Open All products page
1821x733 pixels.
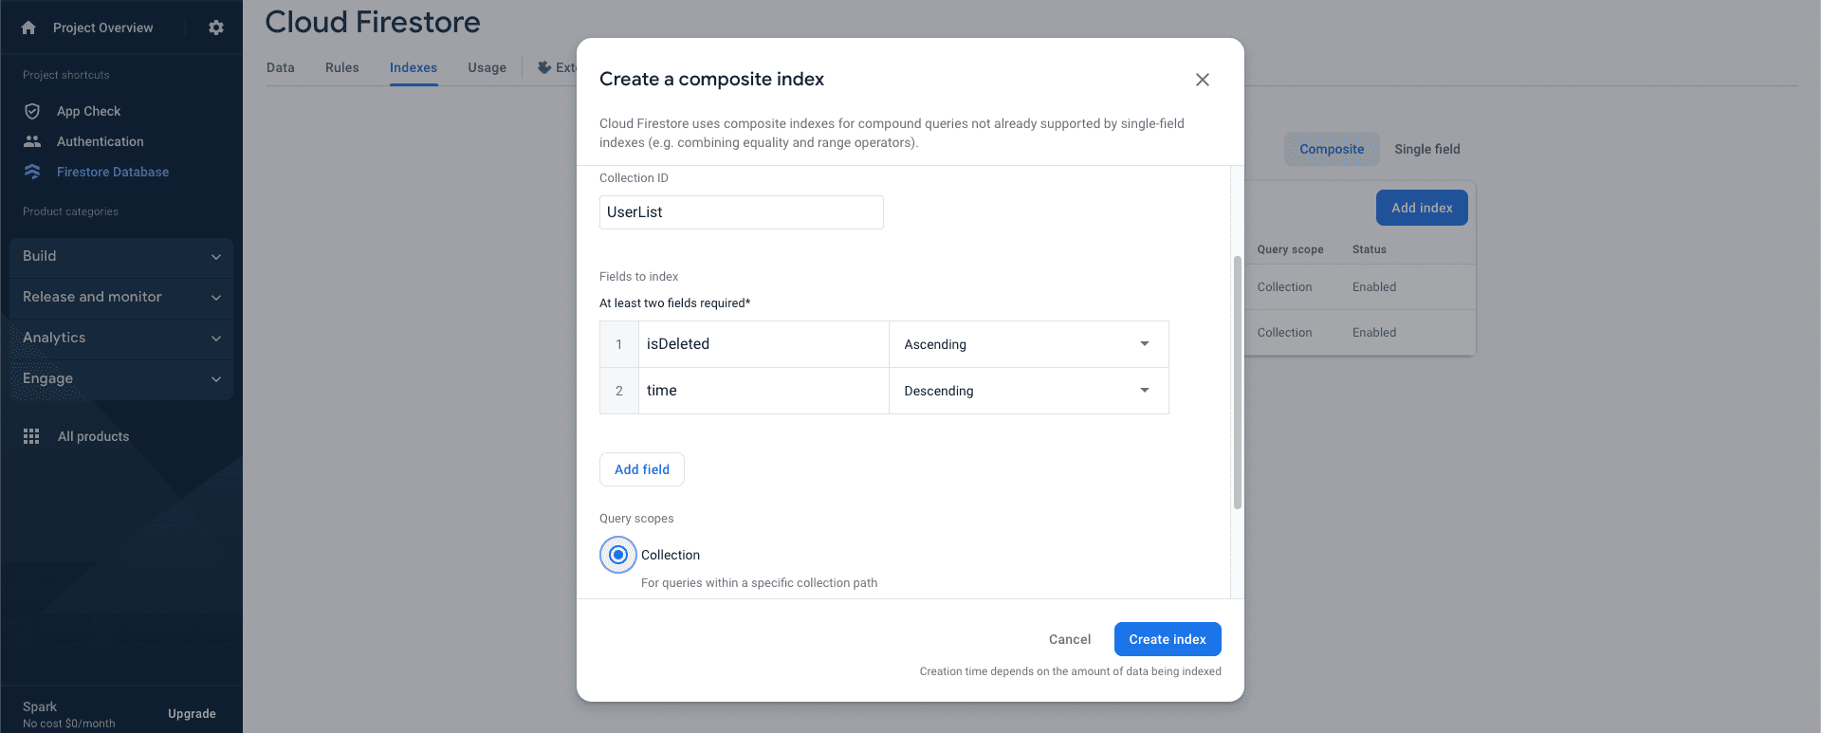(93, 436)
